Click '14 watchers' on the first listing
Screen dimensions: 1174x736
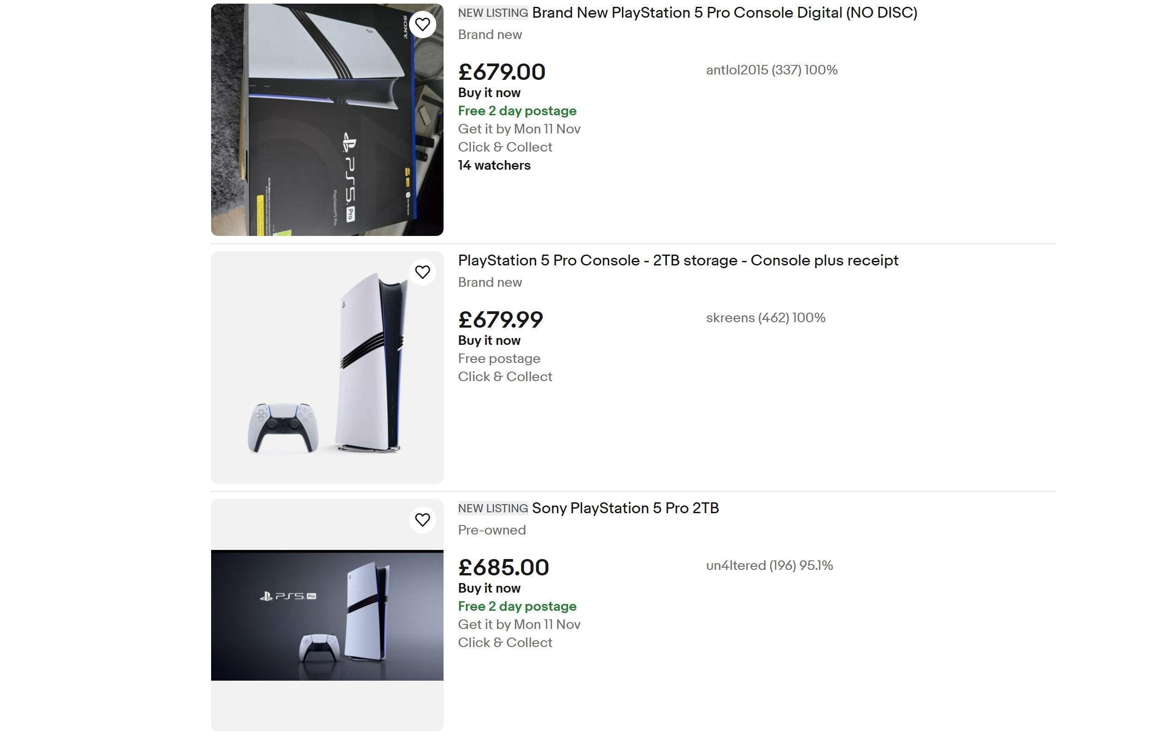coord(494,166)
